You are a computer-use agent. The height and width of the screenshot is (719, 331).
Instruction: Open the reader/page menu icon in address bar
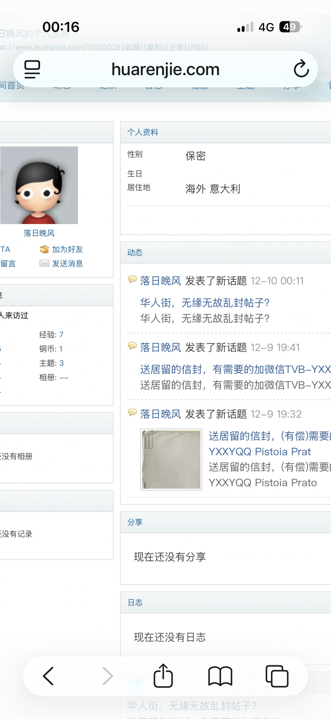tap(32, 69)
